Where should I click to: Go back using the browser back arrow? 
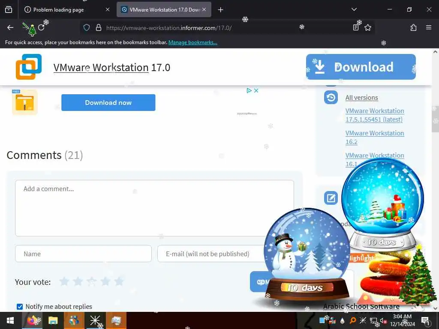point(10,27)
